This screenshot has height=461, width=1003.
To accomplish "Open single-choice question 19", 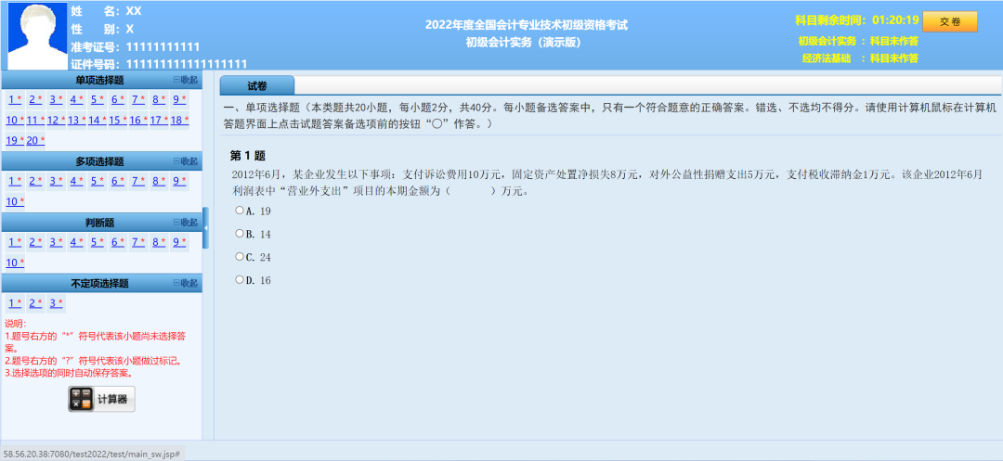I will 16,140.
